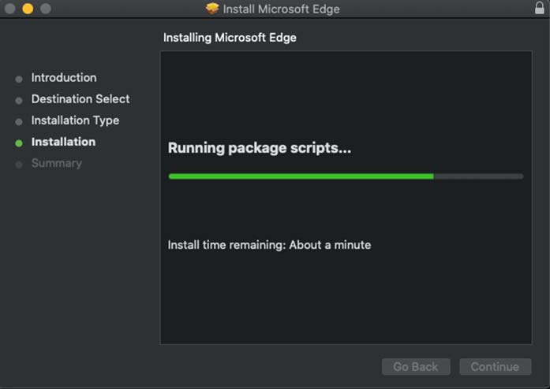Select the Installation Type step
The width and height of the screenshot is (550, 389).
pyautogui.click(x=75, y=120)
